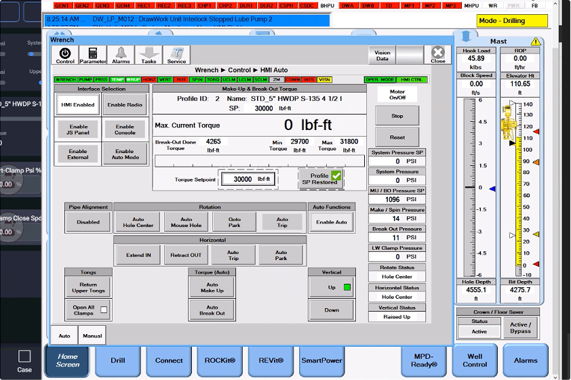
Task: Click Auto Mouse Hole rotation button
Action: pyautogui.click(x=186, y=222)
